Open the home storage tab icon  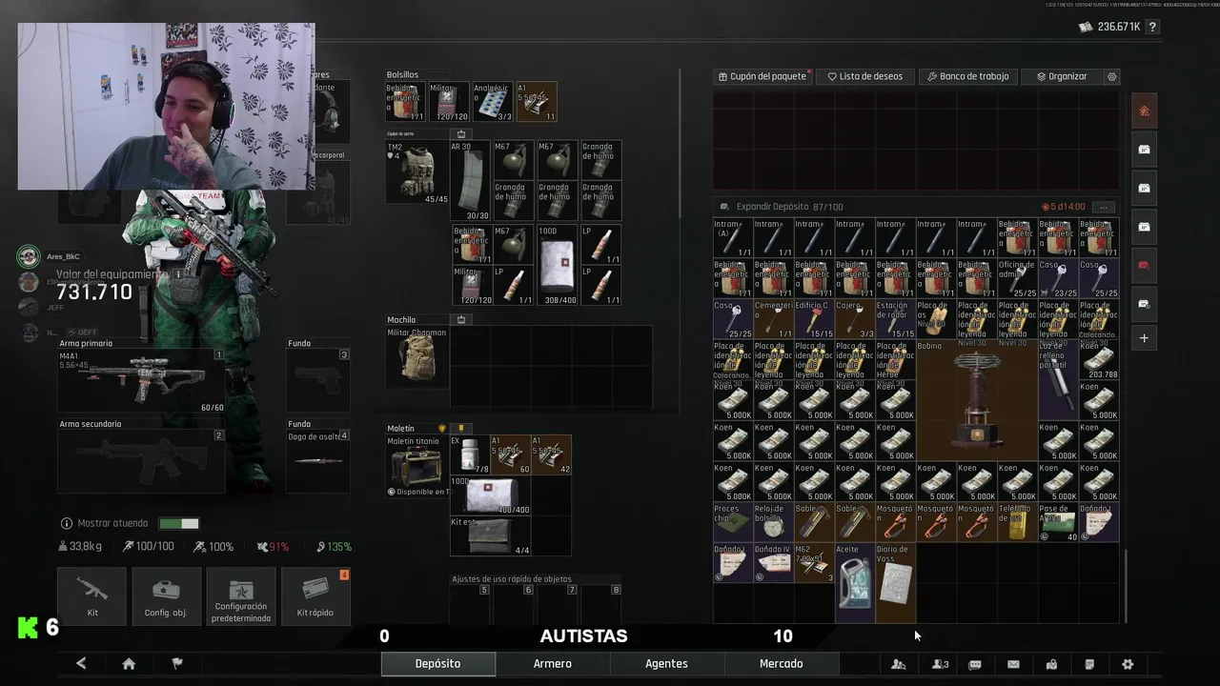tap(1144, 111)
